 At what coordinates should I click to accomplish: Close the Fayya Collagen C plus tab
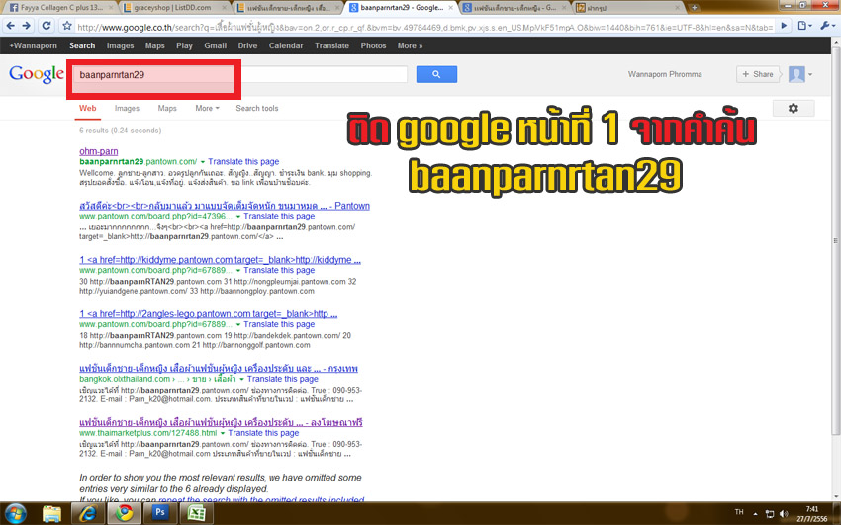point(112,8)
